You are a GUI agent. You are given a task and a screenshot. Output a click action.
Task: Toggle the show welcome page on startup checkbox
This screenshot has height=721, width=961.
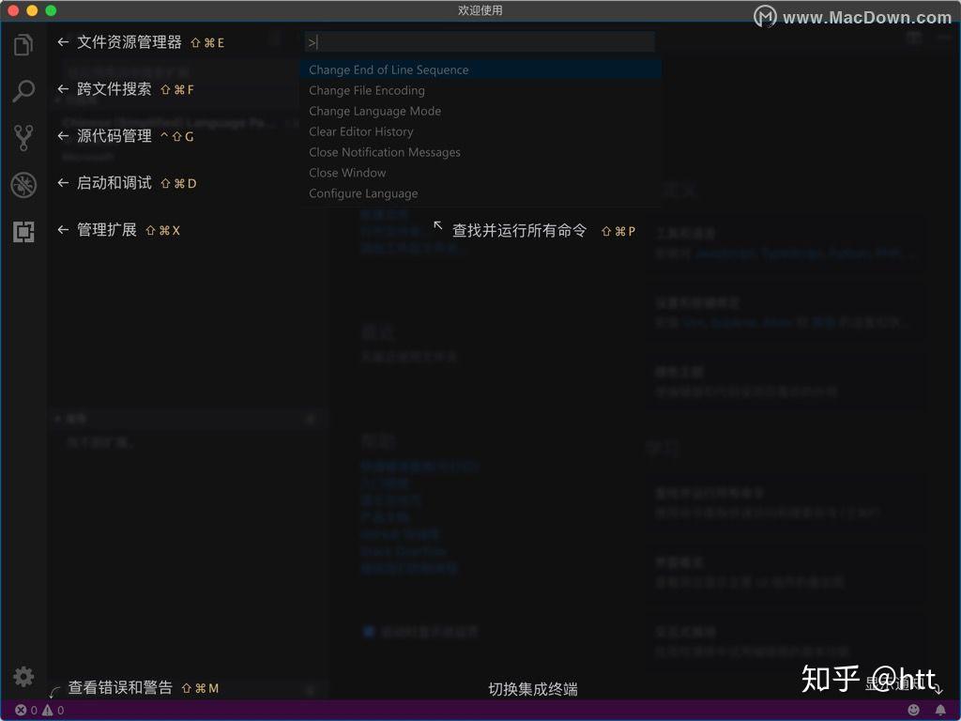[368, 632]
